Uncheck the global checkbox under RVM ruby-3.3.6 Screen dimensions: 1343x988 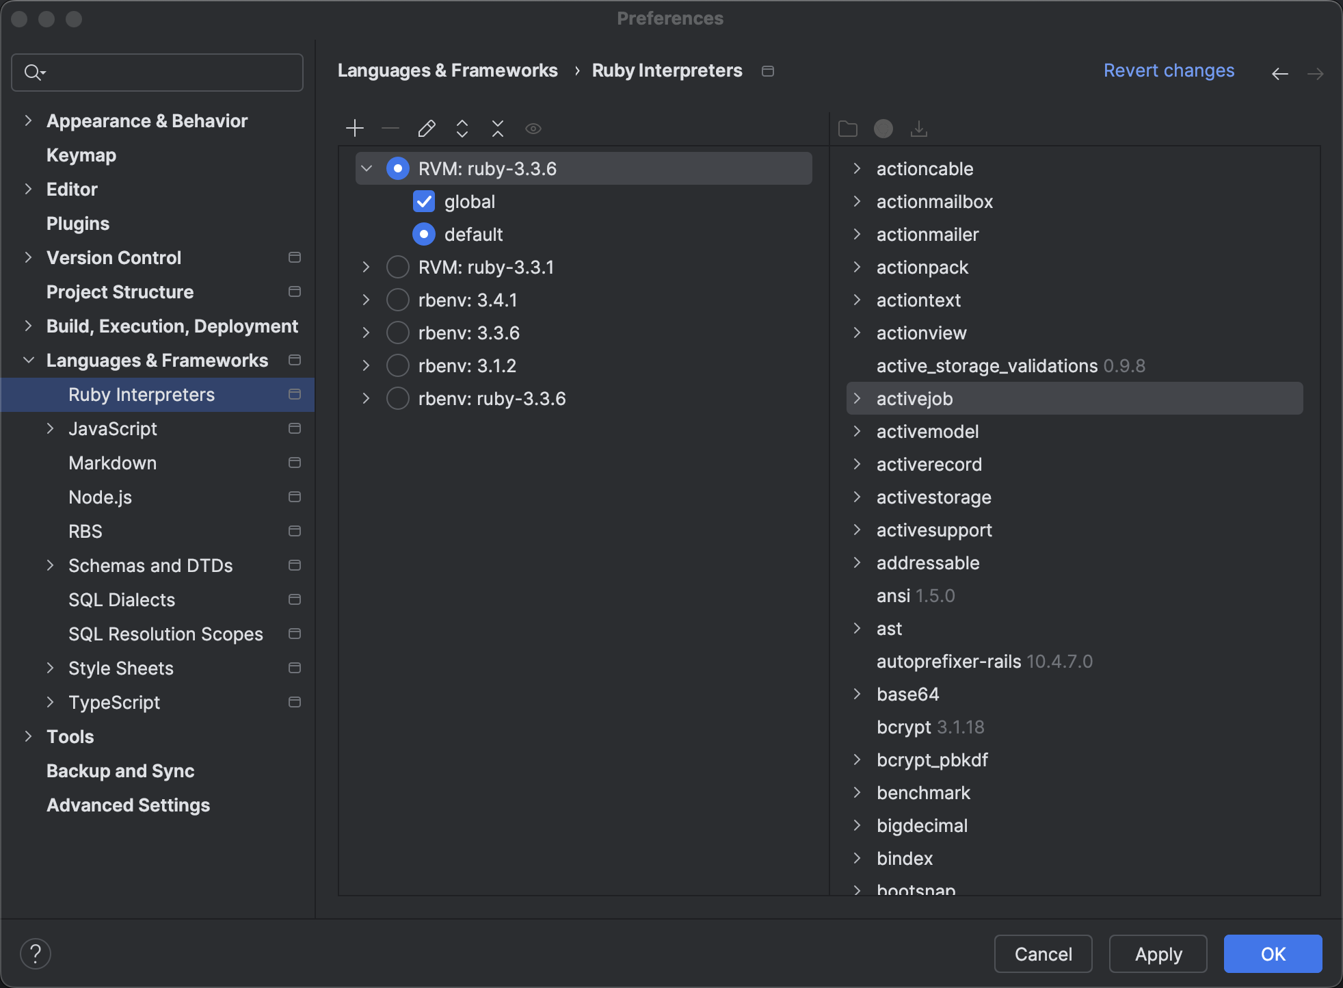[423, 201]
